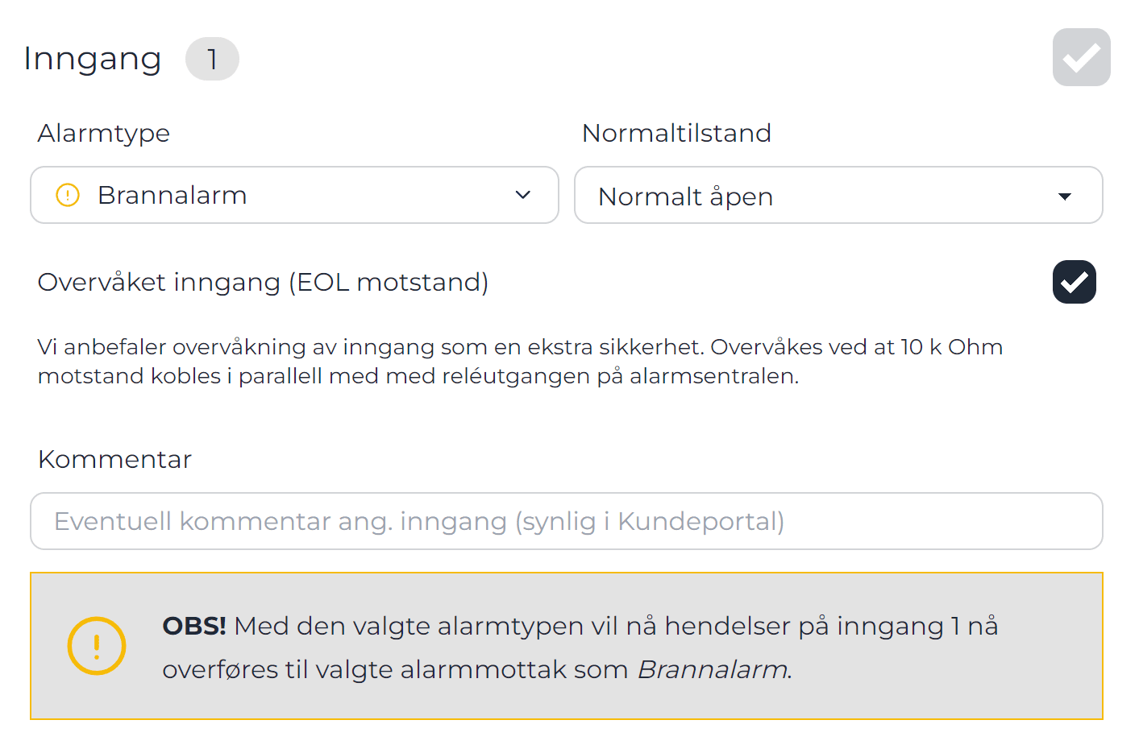The width and height of the screenshot is (1139, 749).
Task: Click the Kommentar field label
Action: tap(114, 459)
